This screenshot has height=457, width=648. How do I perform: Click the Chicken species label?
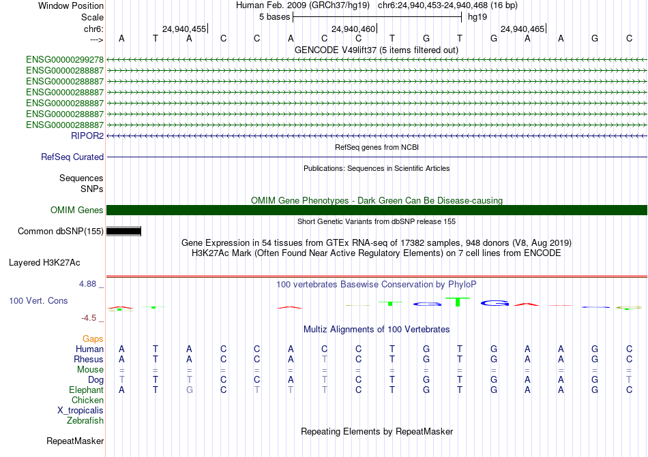click(x=87, y=400)
